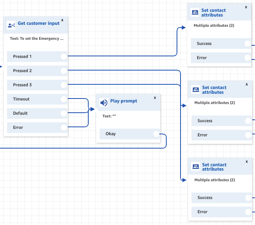
Task: Click Success connector on top Set contact attributes
Action: (248, 44)
